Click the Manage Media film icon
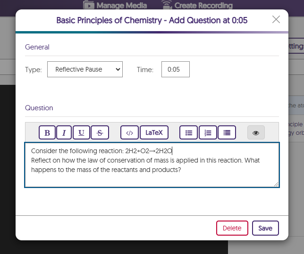 click(x=89, y=5)
